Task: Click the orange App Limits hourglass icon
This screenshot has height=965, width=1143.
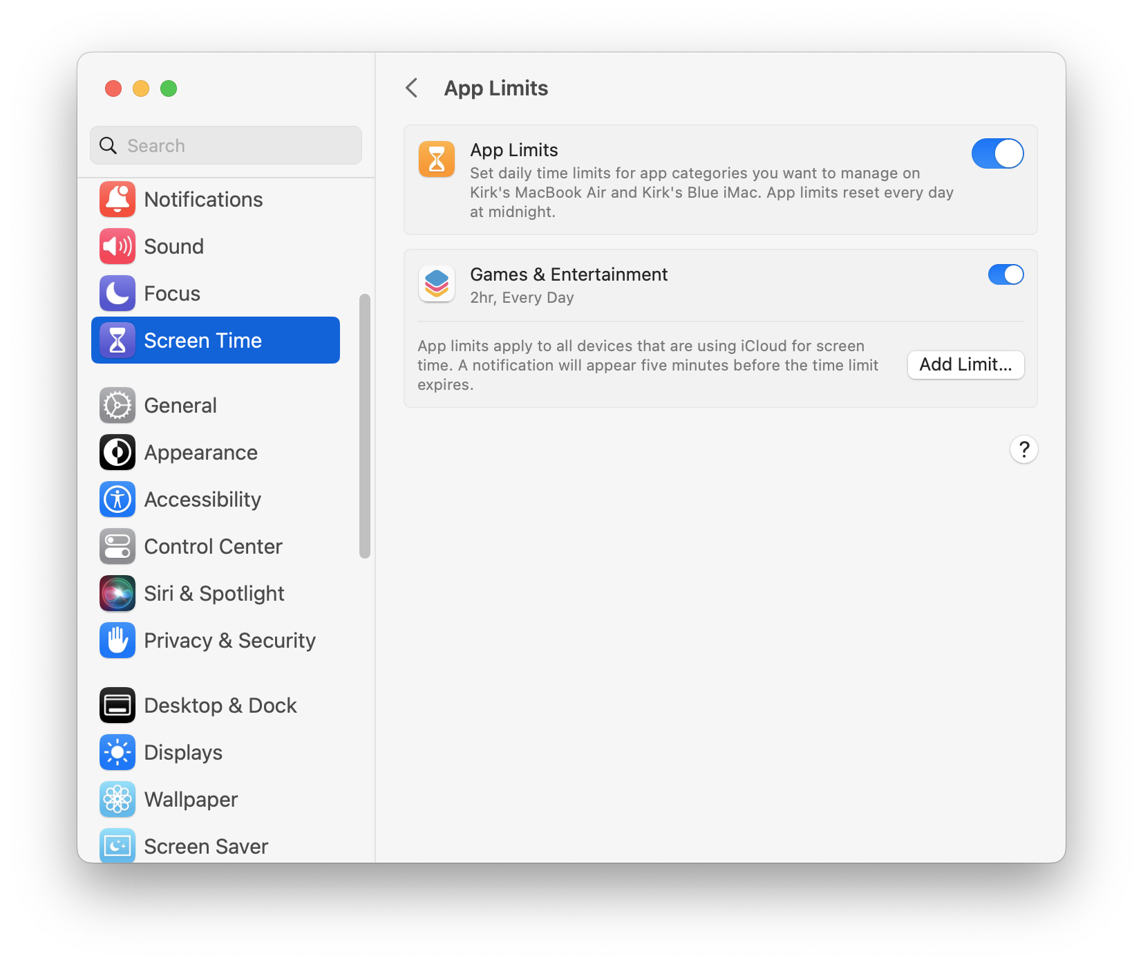Action: [x=437, y=160]
